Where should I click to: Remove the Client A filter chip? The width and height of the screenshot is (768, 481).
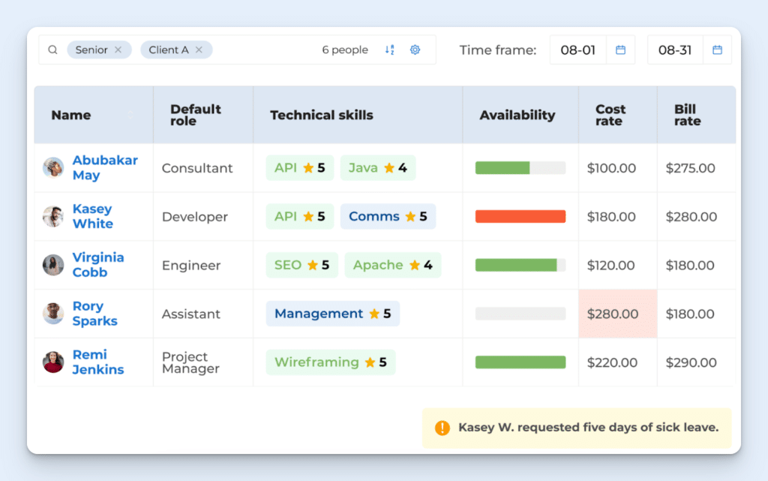coord(198,49)
